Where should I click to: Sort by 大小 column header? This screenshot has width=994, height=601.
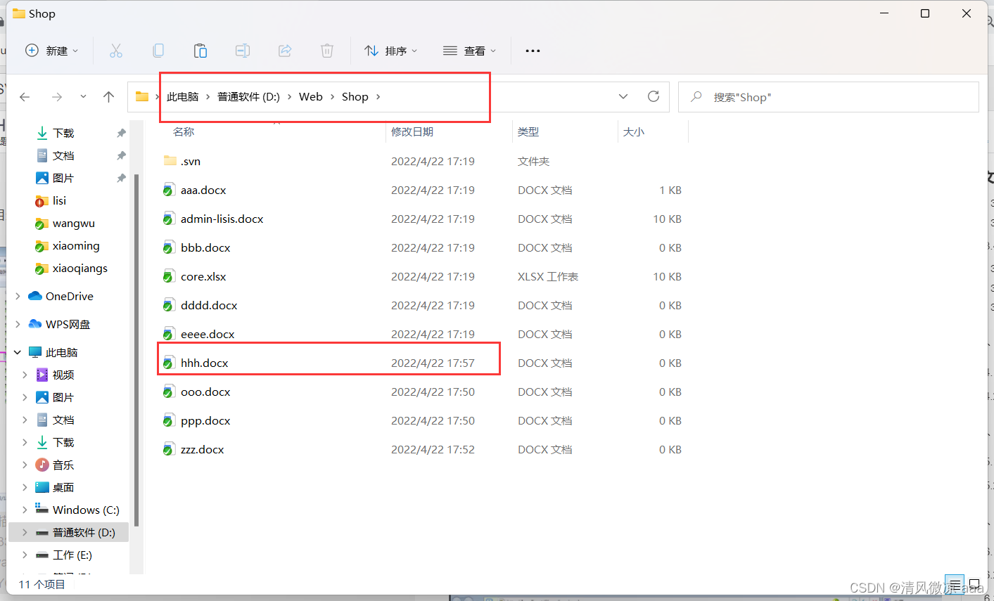pyautogui.click(x=634, y=131)
